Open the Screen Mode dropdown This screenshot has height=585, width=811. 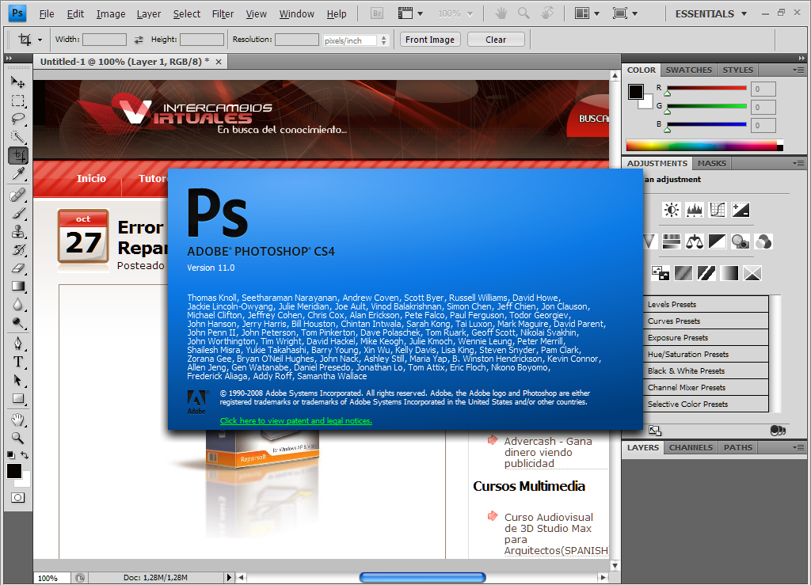[x=625, y=13]
